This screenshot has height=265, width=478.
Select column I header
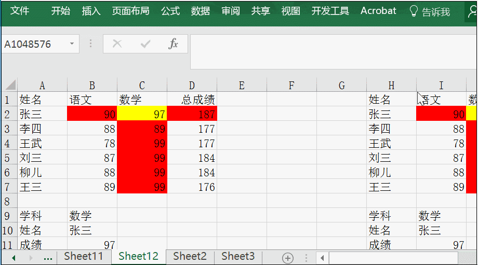click(x=441, y=85)
